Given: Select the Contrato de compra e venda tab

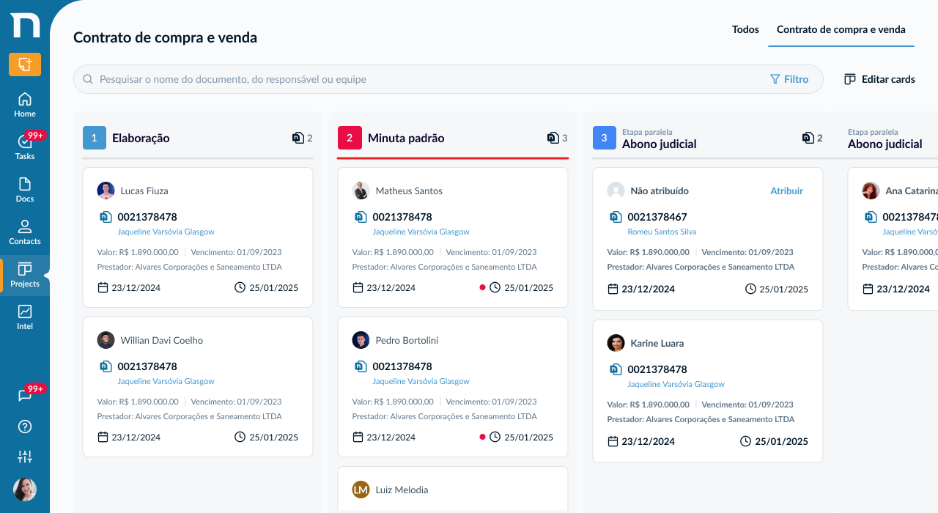Looking at the screenshot, I should click(x=841, y=29).
